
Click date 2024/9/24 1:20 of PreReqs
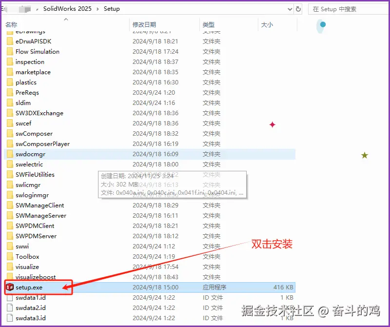coord(154,92)
